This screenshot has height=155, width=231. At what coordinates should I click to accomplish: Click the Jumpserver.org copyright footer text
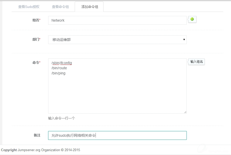[x=40, y=150]
